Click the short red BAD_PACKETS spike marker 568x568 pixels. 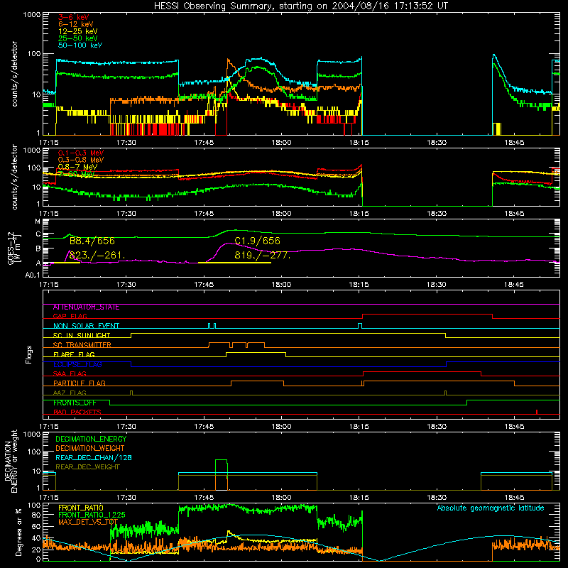537,412
